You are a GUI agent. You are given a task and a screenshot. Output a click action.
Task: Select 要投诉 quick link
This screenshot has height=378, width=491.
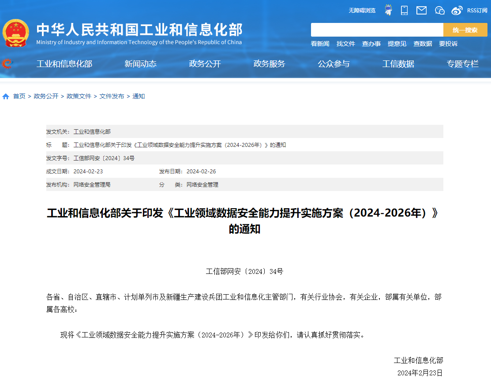click(x=448, y=44)
